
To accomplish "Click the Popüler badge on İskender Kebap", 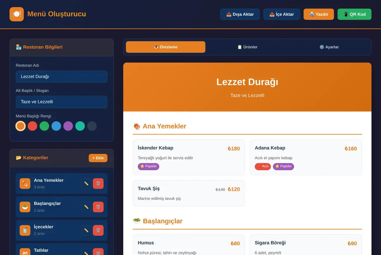I will (x=149, y=166).
